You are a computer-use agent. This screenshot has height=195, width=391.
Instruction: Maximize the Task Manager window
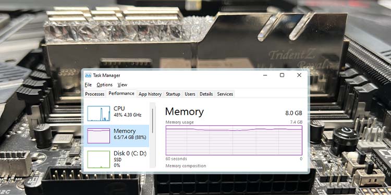[x=282, y=75]
